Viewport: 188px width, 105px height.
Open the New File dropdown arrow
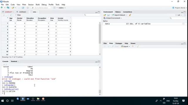pyautogui.click(x=5, y=8)
